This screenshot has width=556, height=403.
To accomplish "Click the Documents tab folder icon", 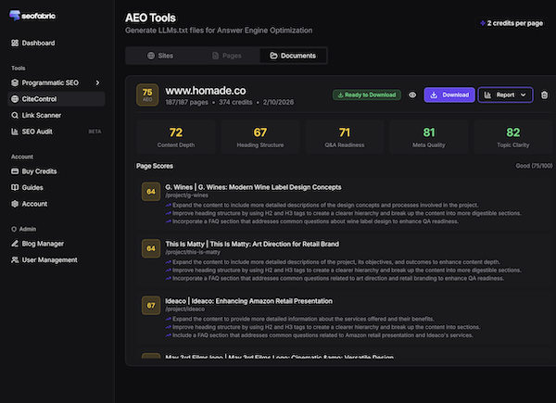I will 273,56.
